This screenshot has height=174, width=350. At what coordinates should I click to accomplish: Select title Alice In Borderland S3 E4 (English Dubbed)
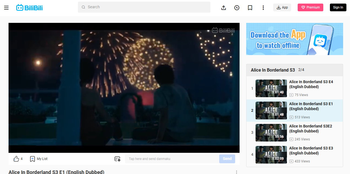311,84
